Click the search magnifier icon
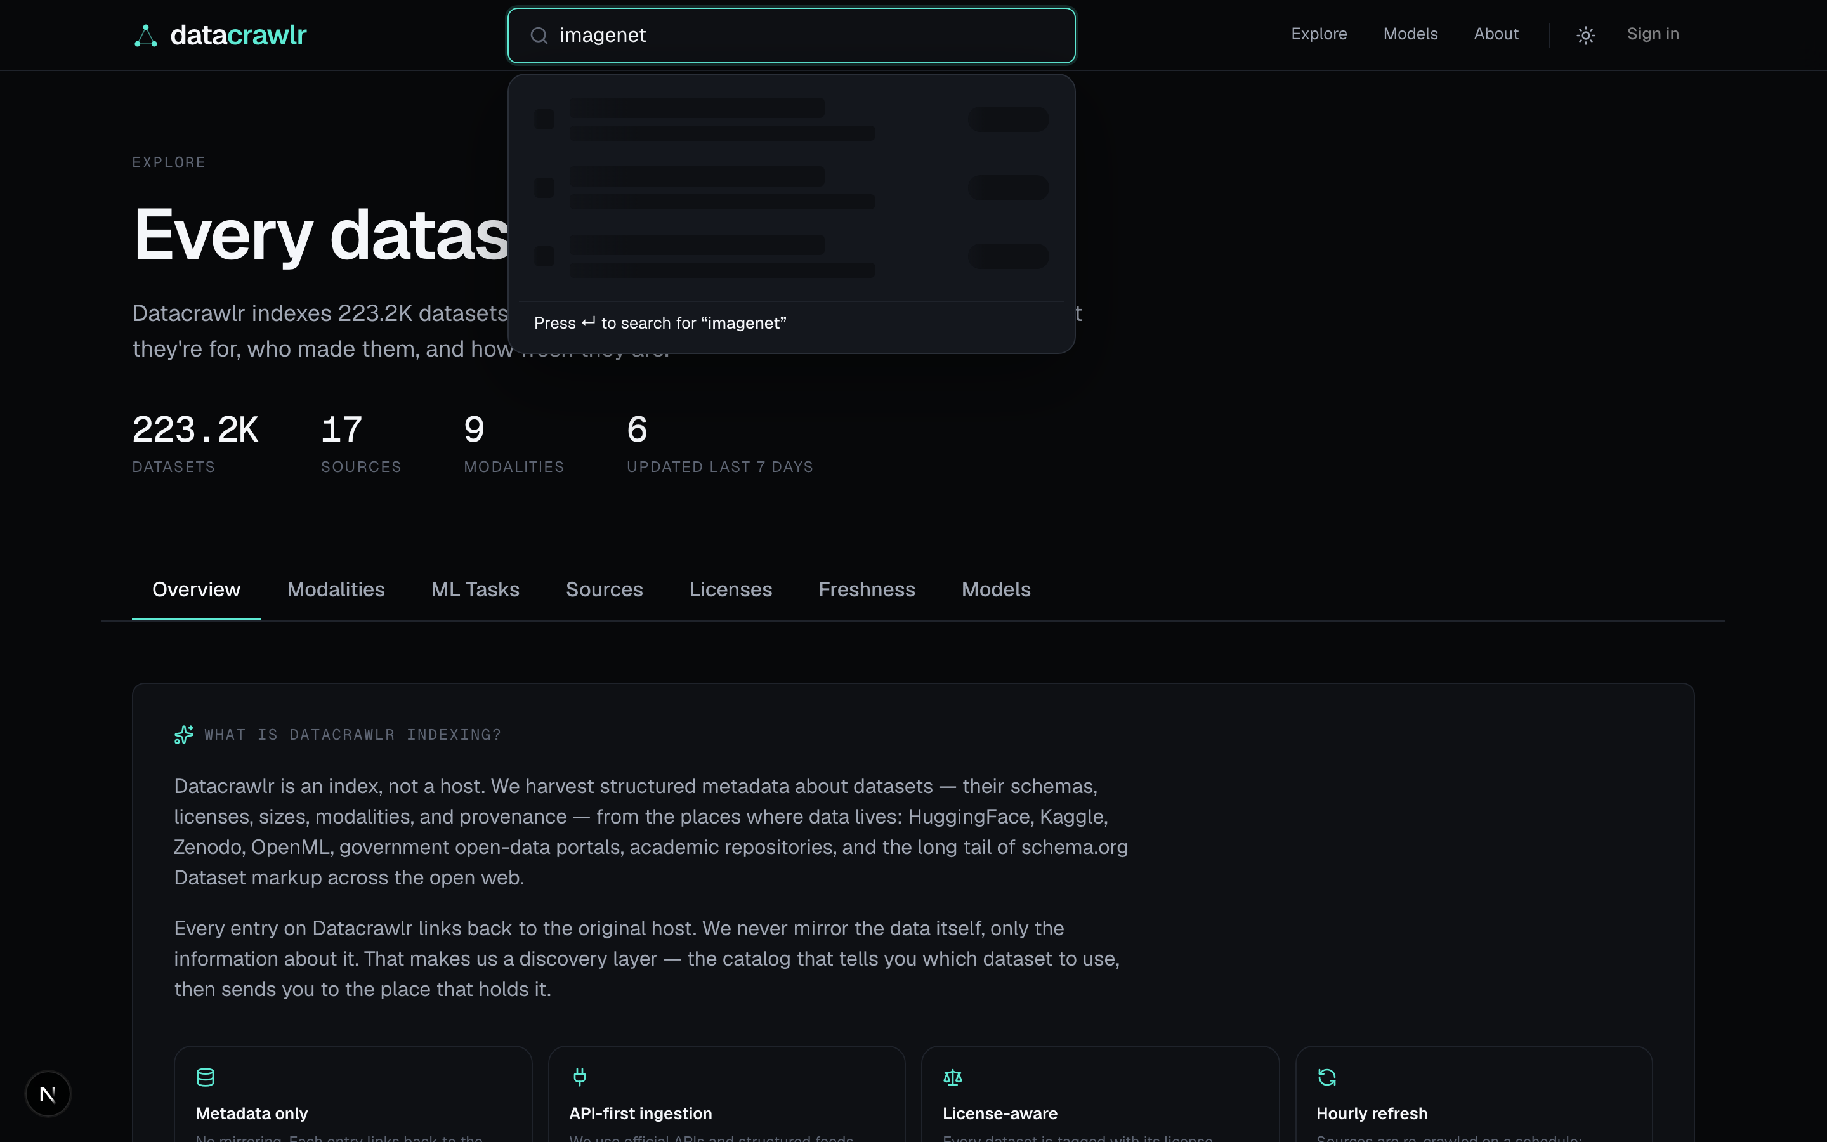This screenshot has height=1142, width=1827. [x=539, y=36]
